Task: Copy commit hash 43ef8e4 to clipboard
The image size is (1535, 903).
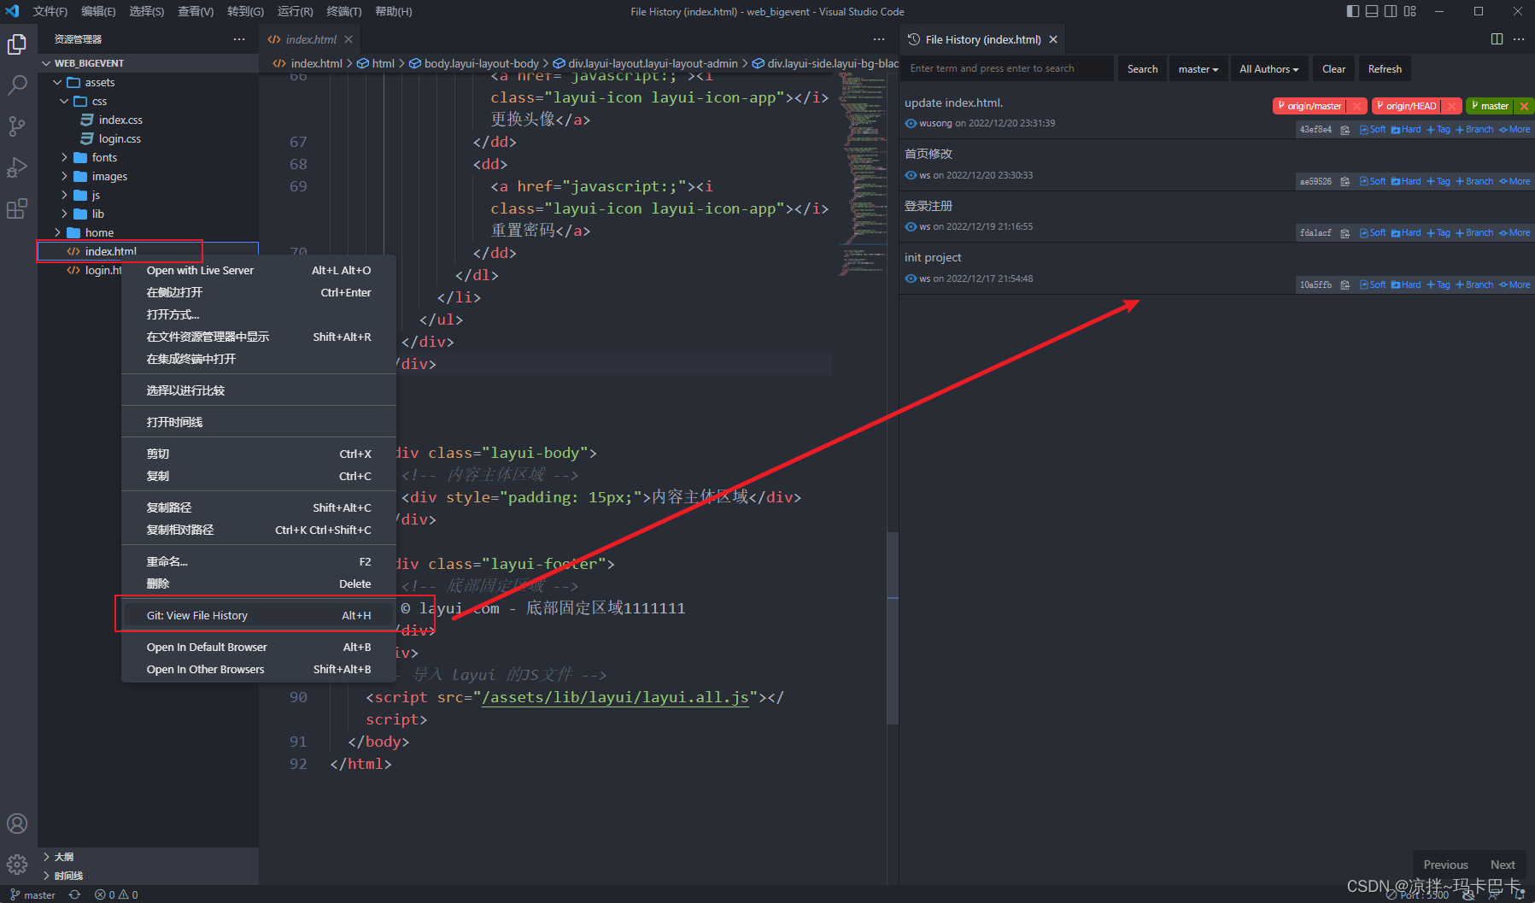Action: coord(1345,130)
